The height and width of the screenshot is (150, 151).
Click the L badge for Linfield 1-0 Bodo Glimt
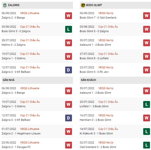click(146, 104)
